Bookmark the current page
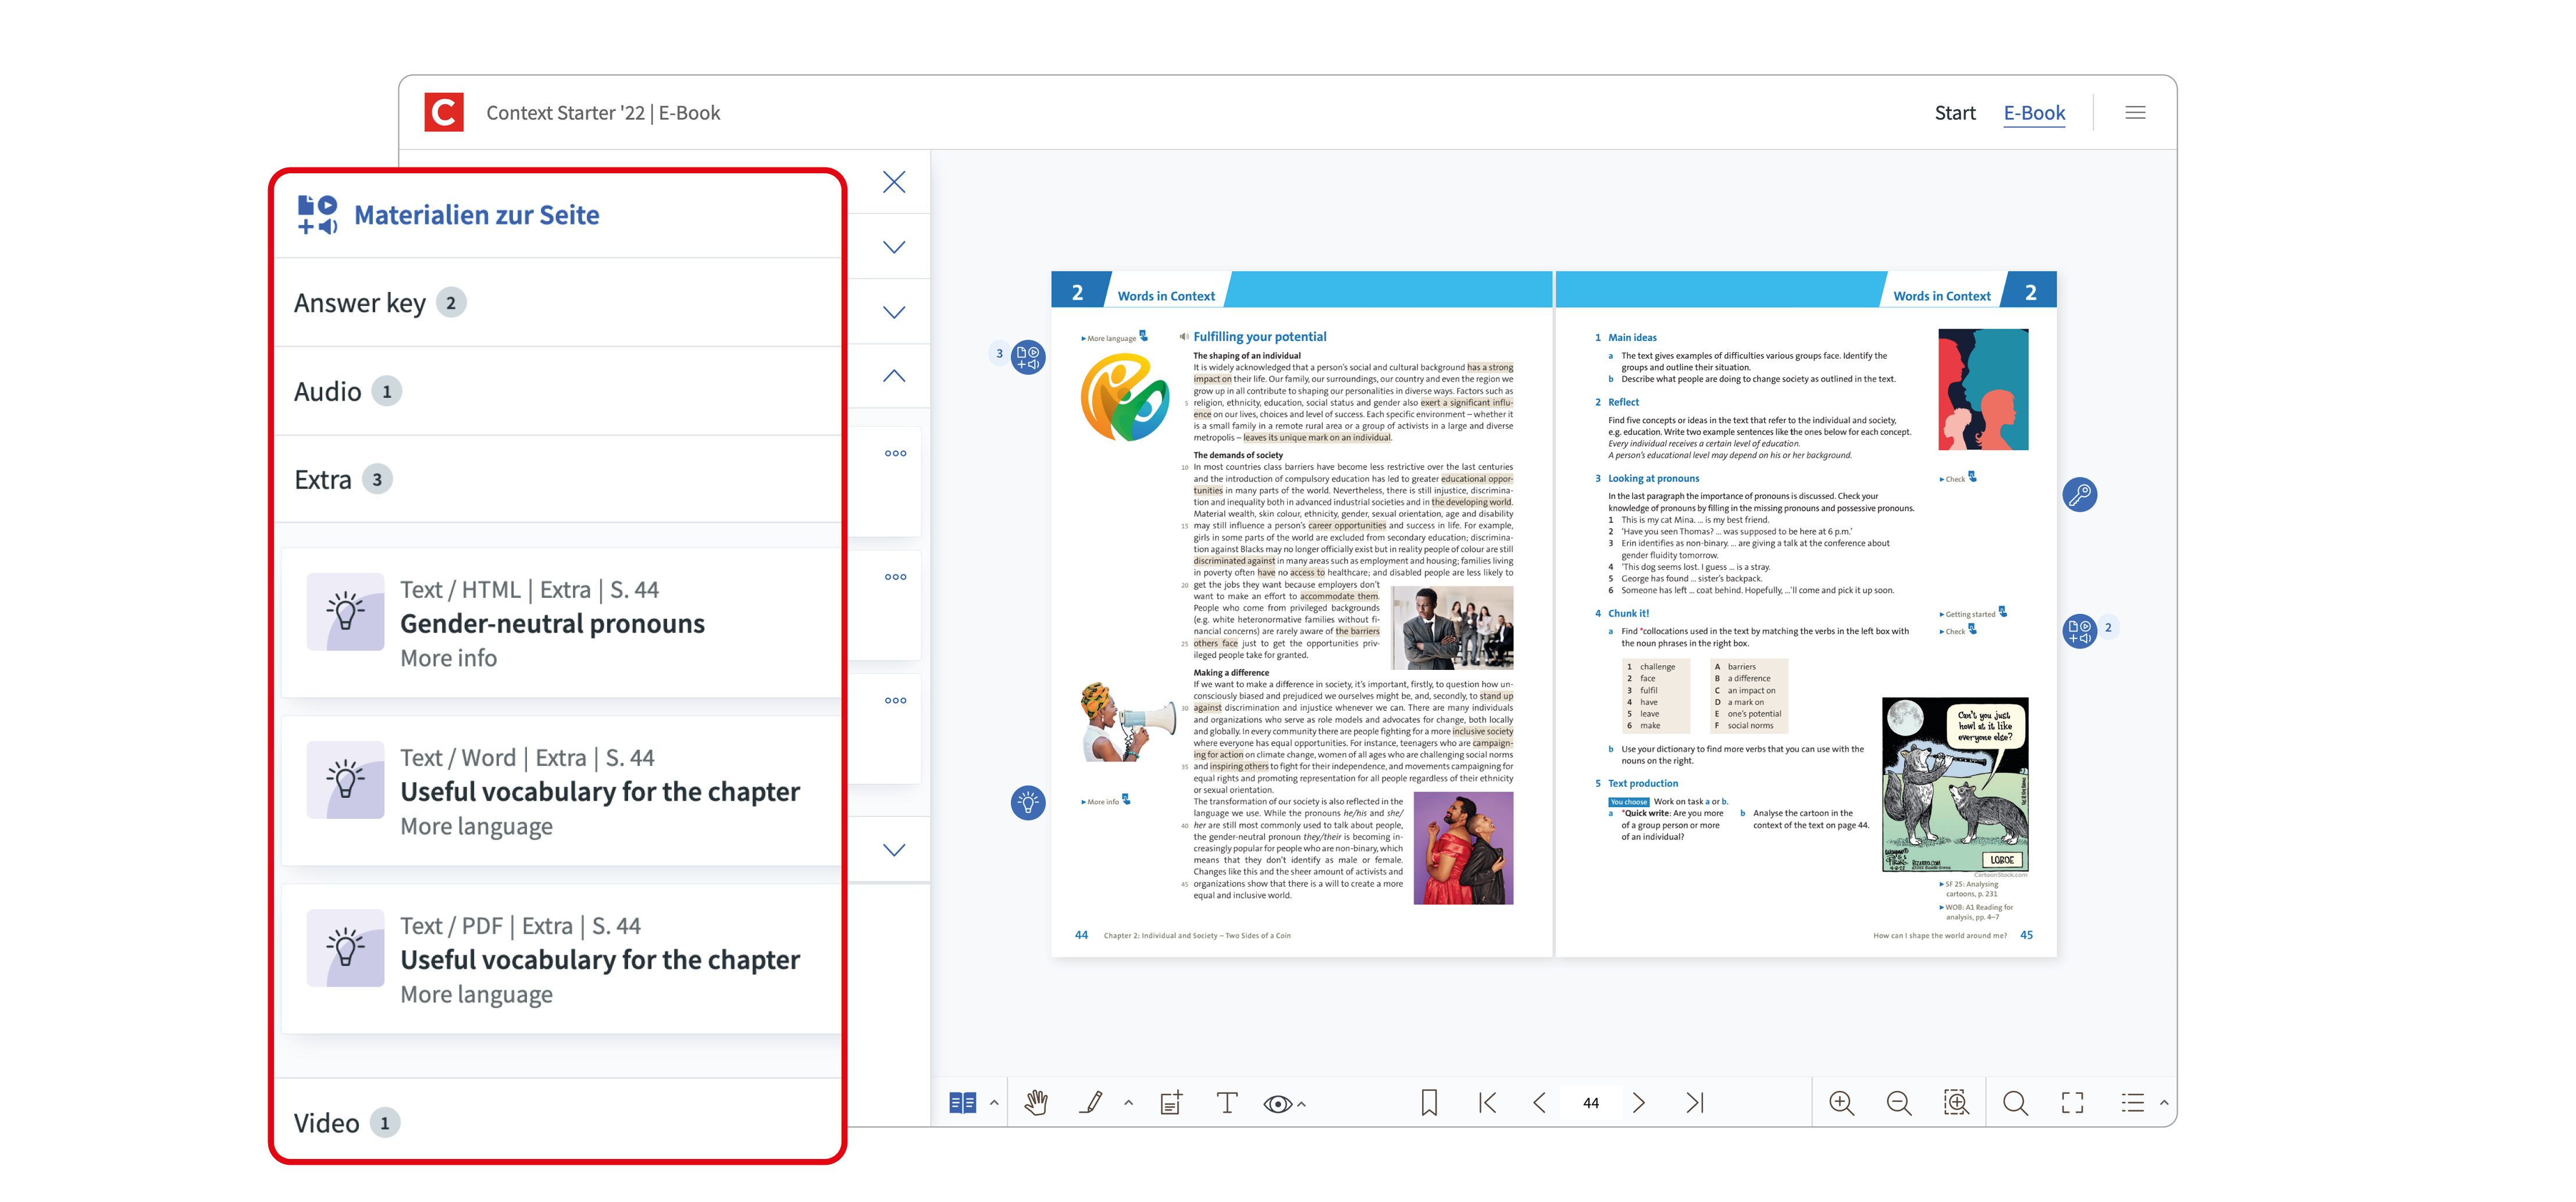Viewport: 2576px width, 1202px height. pyautogui.click(x=1429, y=1102)
